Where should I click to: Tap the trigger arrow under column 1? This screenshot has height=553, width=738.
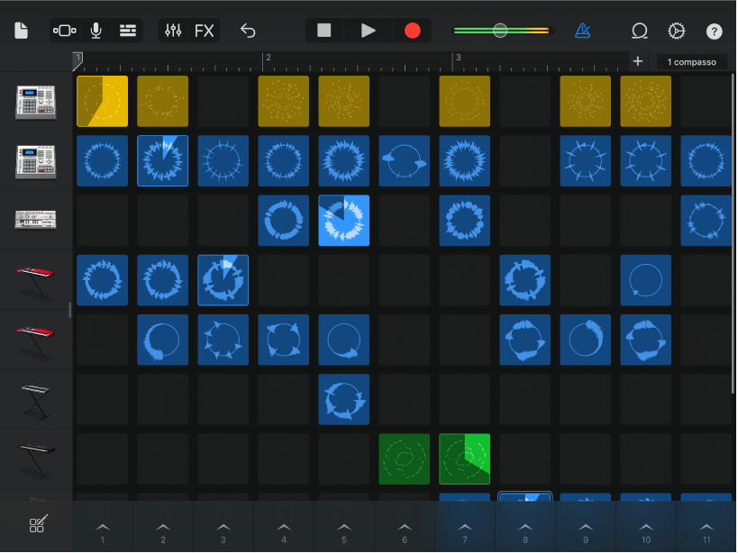103,528
